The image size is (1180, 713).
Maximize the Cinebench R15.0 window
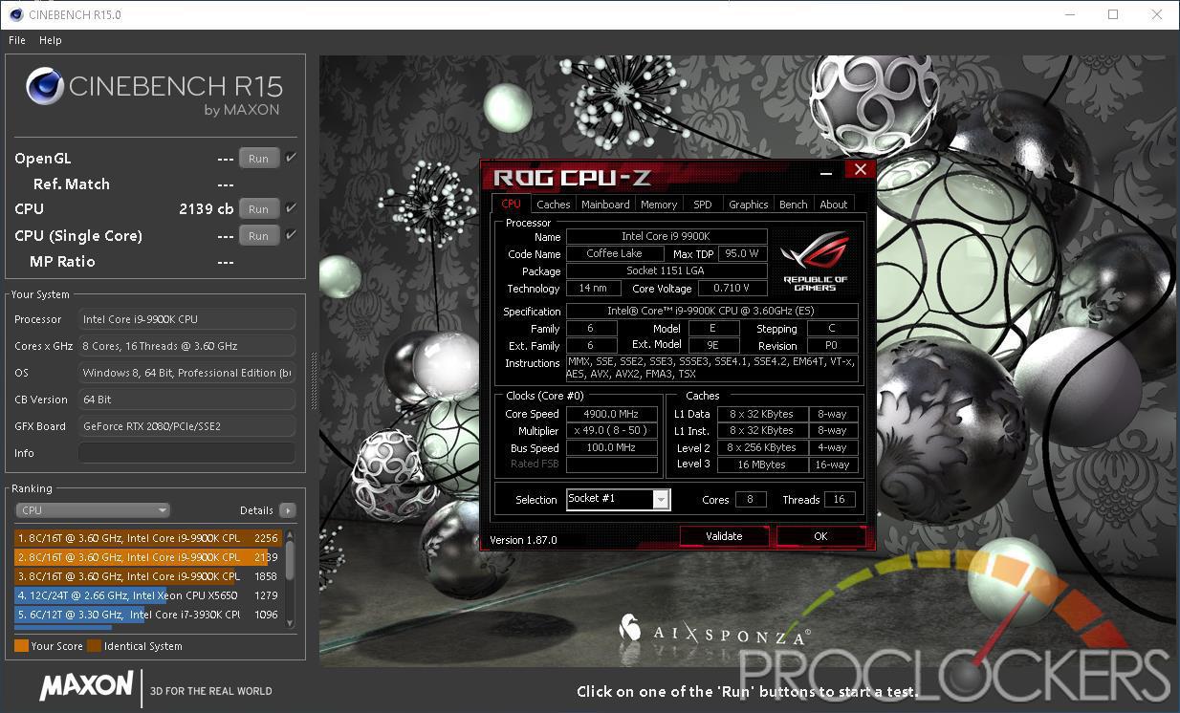point(1113,14)
